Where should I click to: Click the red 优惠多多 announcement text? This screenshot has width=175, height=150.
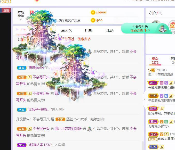[84, 39]
